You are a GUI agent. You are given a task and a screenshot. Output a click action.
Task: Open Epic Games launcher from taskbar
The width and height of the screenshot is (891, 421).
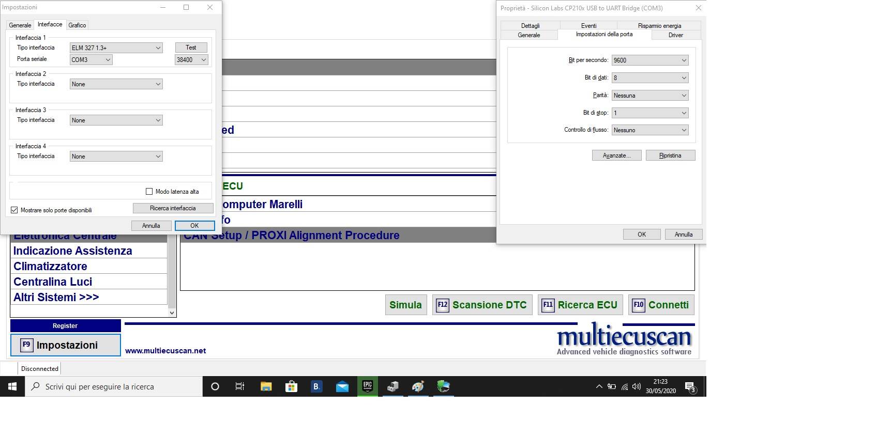pos(367,386)
